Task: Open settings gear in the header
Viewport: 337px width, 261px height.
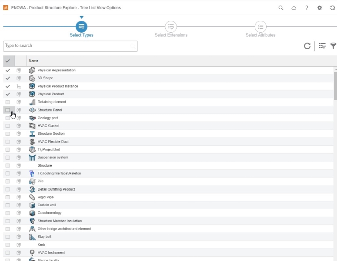Action: [x=320, y=8]
